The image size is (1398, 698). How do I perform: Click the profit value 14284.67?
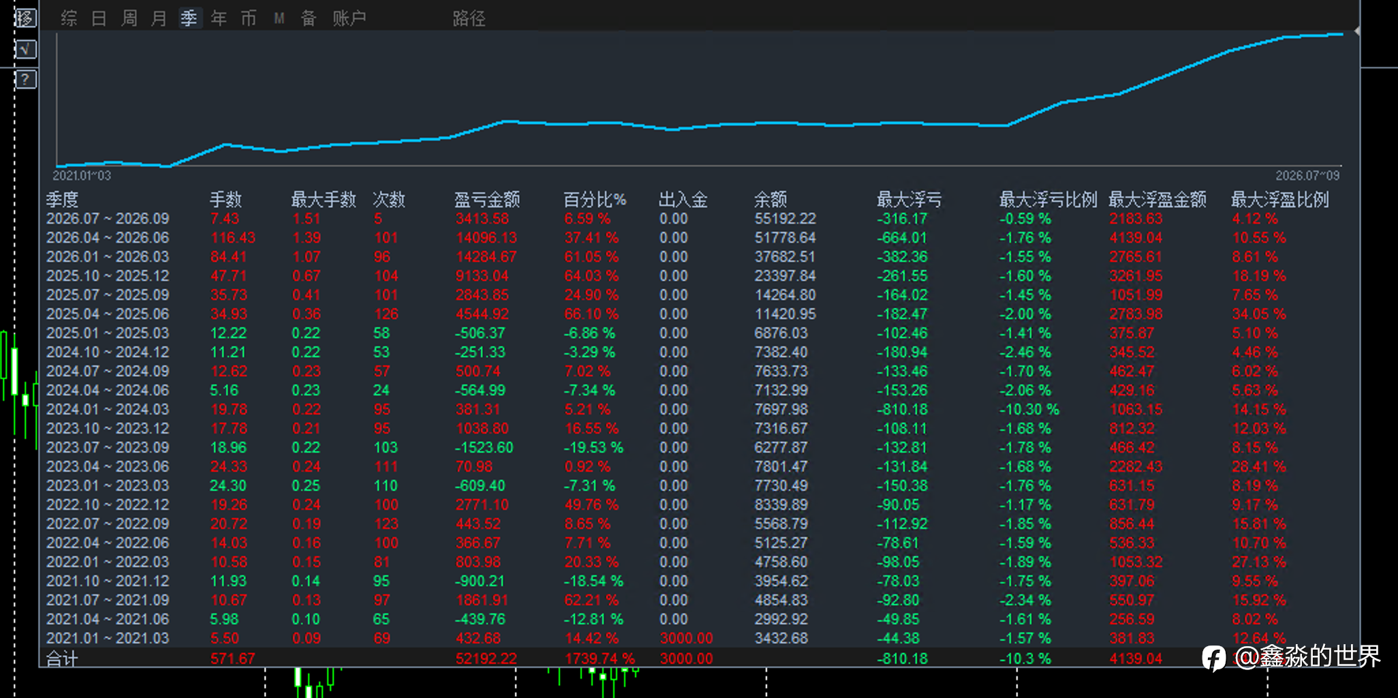point(486,257)
